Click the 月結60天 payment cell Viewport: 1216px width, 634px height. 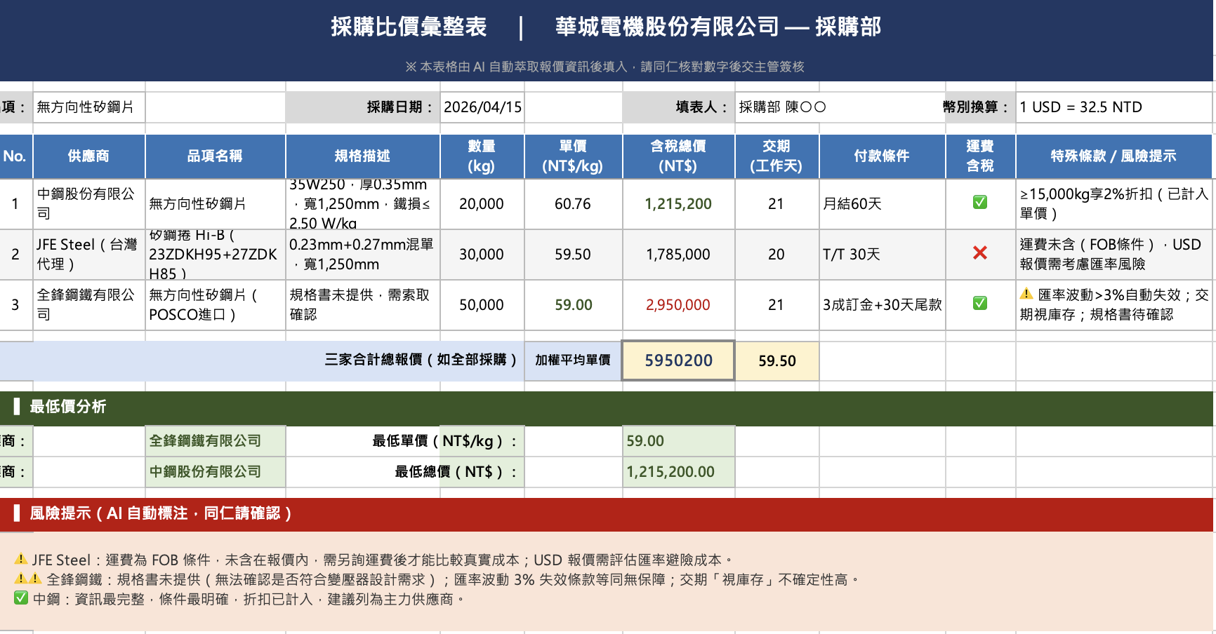point(883,204)
